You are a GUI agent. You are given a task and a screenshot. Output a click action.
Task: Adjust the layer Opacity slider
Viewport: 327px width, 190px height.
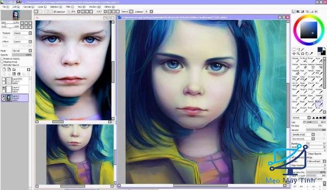pyautogui.click(x=22, y=55)
